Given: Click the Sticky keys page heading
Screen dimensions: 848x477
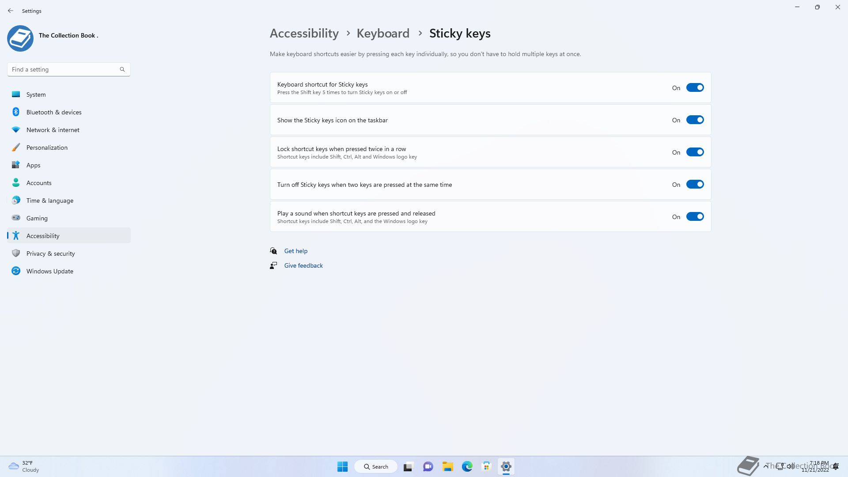Looking at the screenshot, I should point(460,34).
